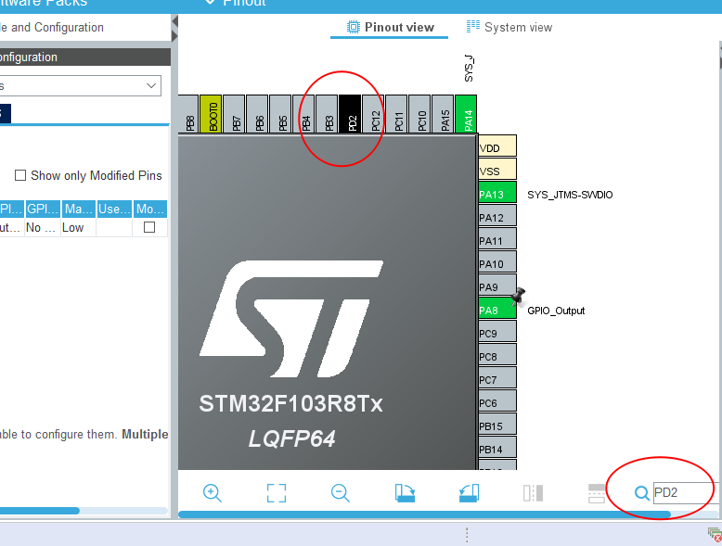The image size is (722, 546).
Task: Select the PC8 pin
Action: pos(497,355)
